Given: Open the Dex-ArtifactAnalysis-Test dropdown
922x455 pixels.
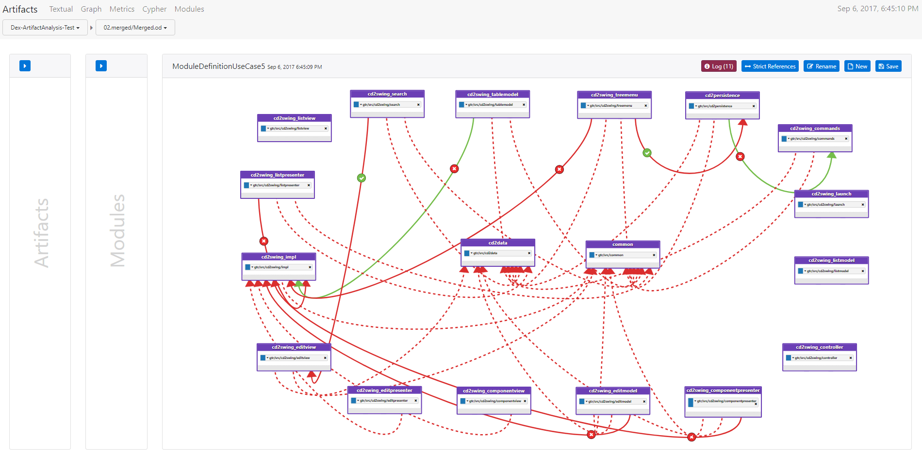Looking at the screenshot, I should [x=45, y=28].
